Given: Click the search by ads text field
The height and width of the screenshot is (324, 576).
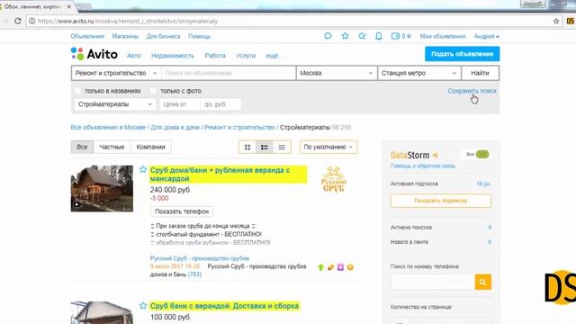Looking at the screenshot, I should [x=229, y=73].
